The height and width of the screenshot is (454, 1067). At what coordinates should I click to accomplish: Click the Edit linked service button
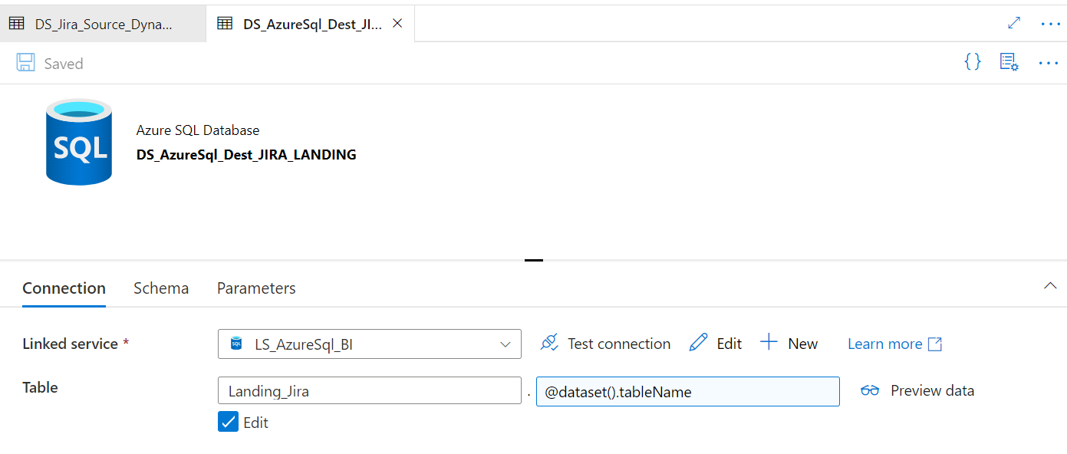[x=716, y=344]
